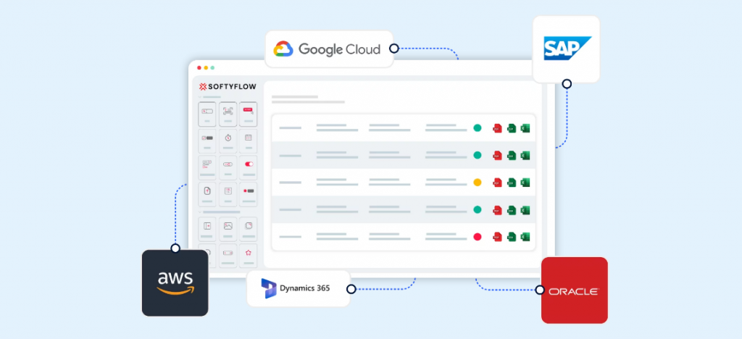Select the calendar widget in the sidebar
Viewport: 742px width, 339px height.
coord(249,138)
